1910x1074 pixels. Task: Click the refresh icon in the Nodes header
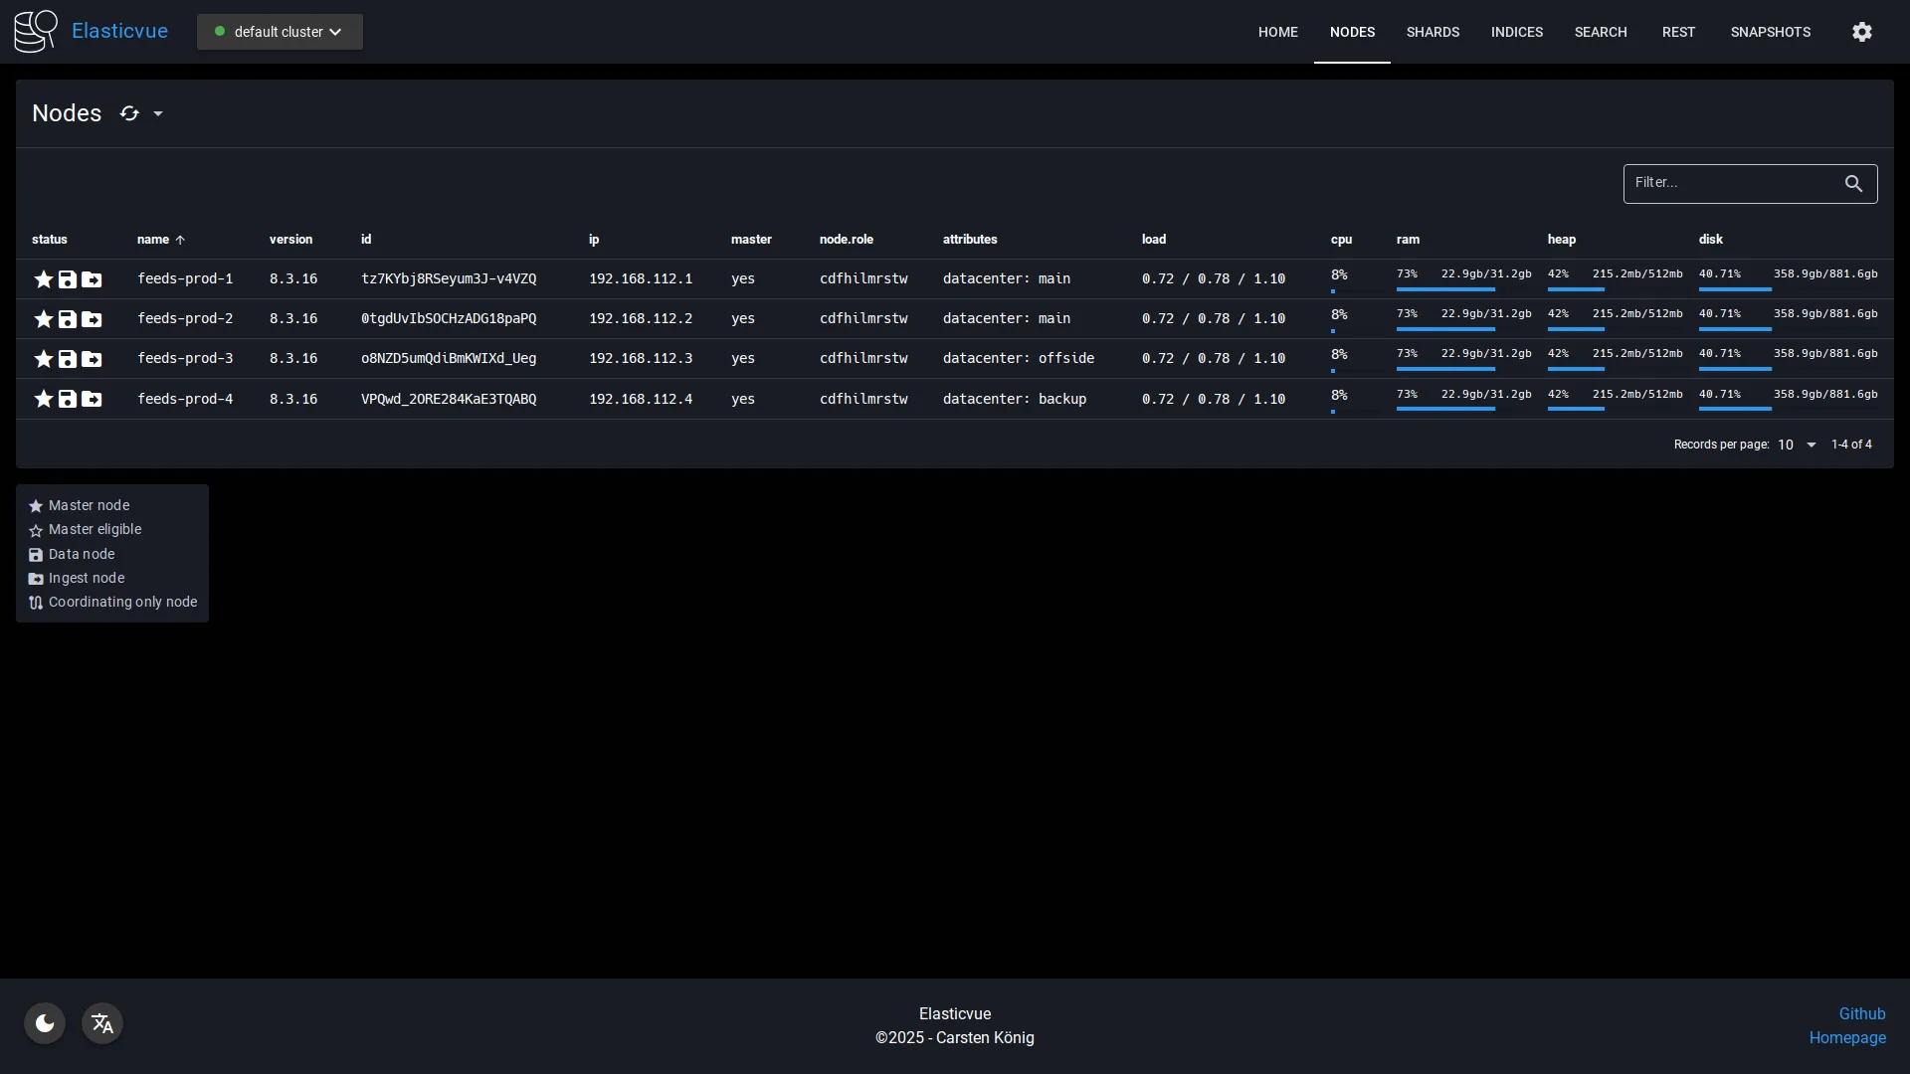(x=128, y=112)
